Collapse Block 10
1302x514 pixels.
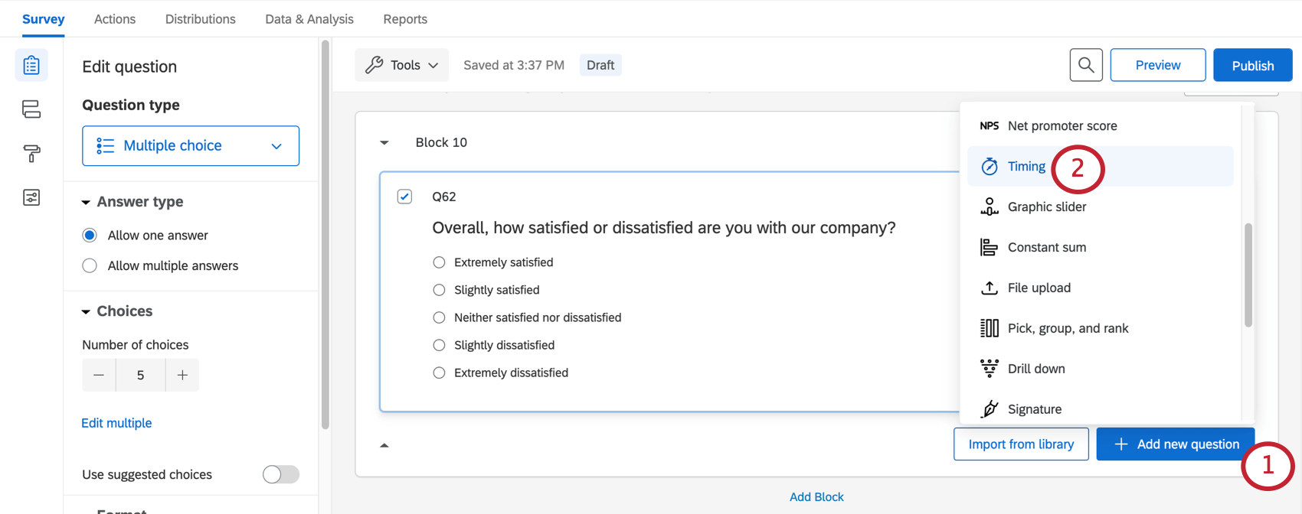[384, 142]
